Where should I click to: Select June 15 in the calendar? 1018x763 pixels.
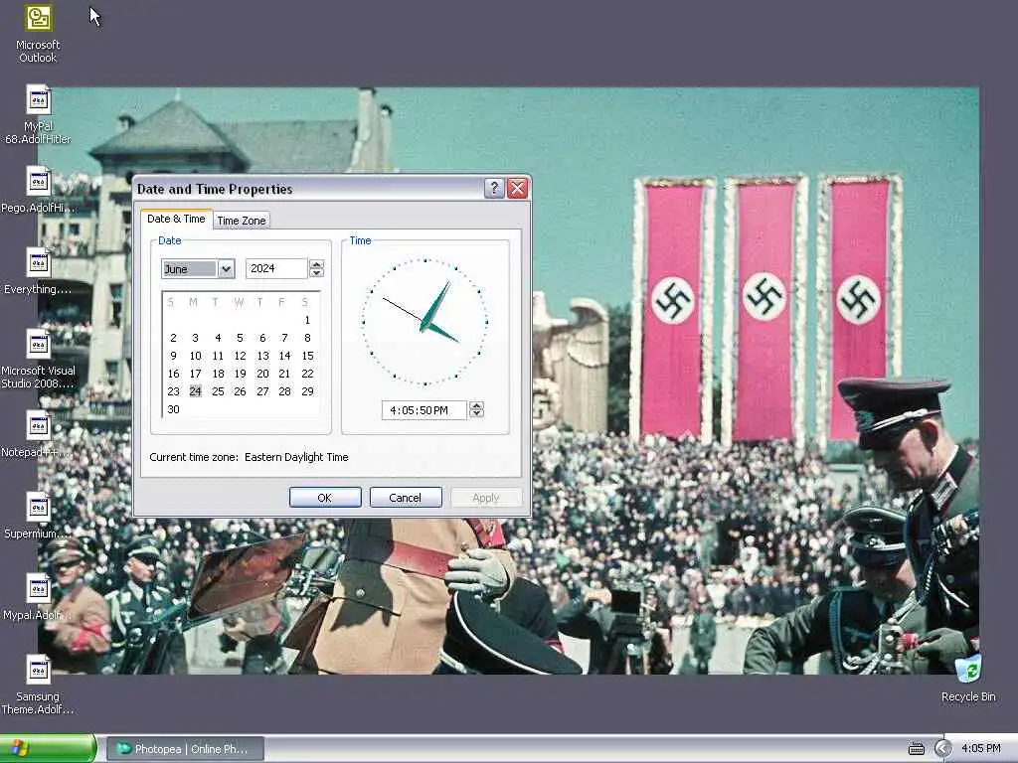(x=307, y=356)
